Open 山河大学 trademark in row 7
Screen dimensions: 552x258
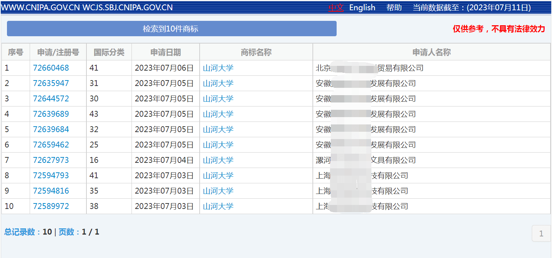218,160
